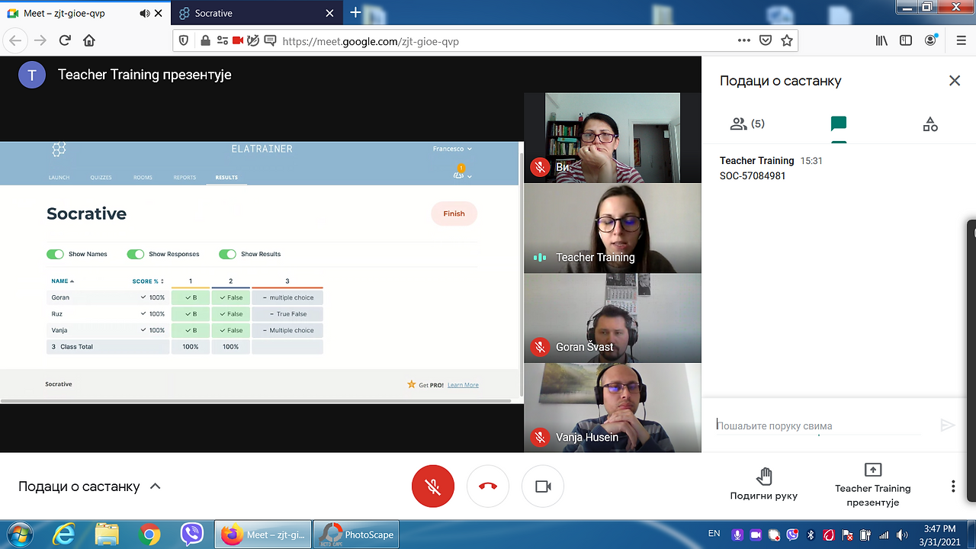
Task: Open the QUIZZES tab
Action: coord(101,178)
